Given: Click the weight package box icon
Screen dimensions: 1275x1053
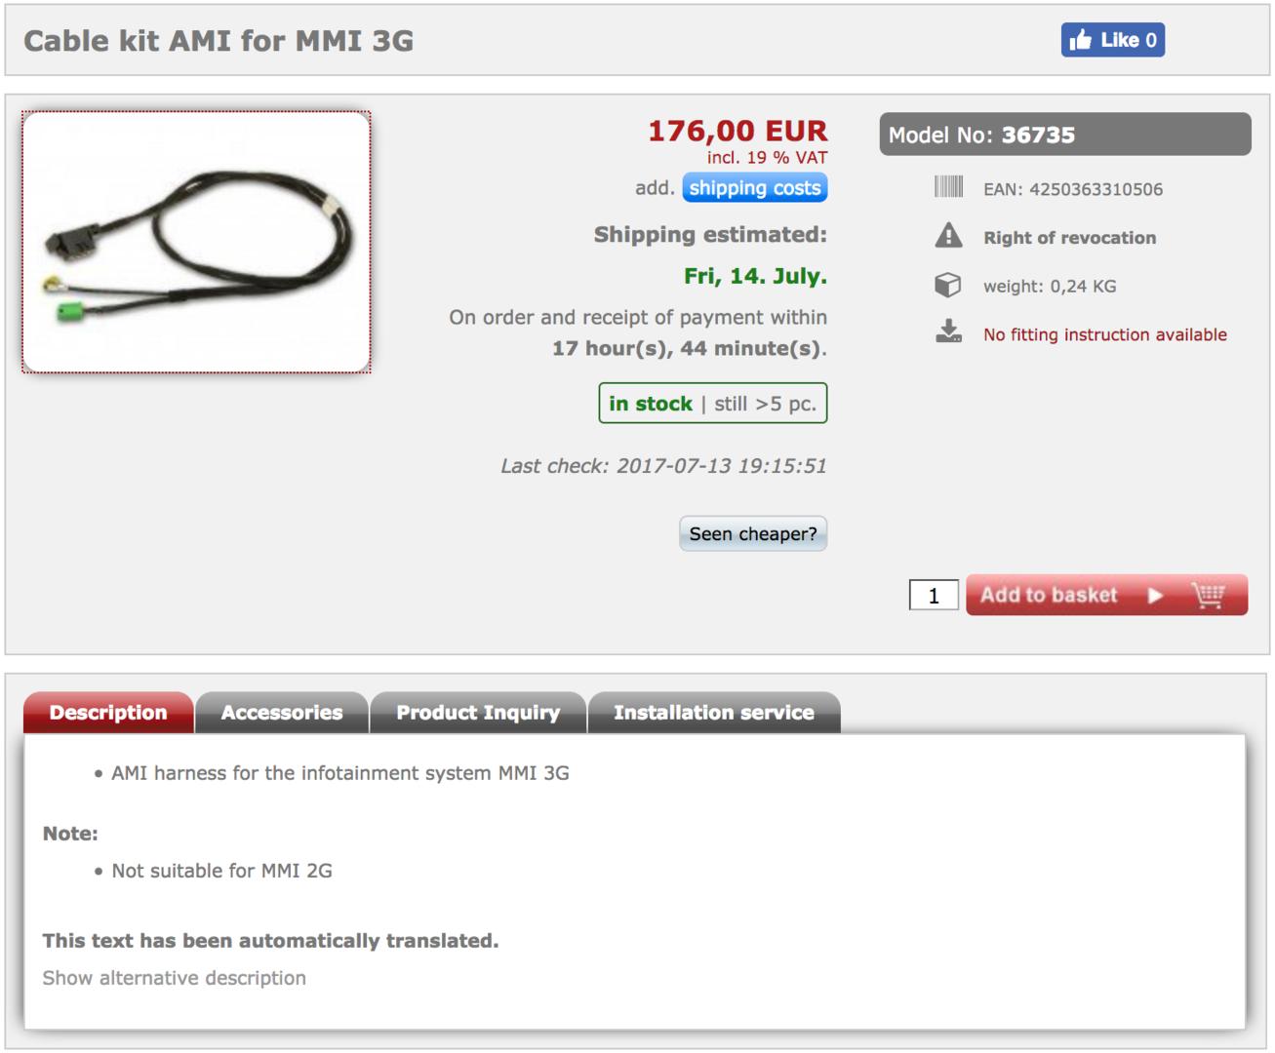Looking at the screenshot, I should 948,285.
